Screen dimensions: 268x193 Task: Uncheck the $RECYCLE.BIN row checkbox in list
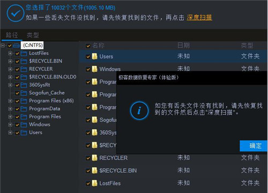point(88,171)
